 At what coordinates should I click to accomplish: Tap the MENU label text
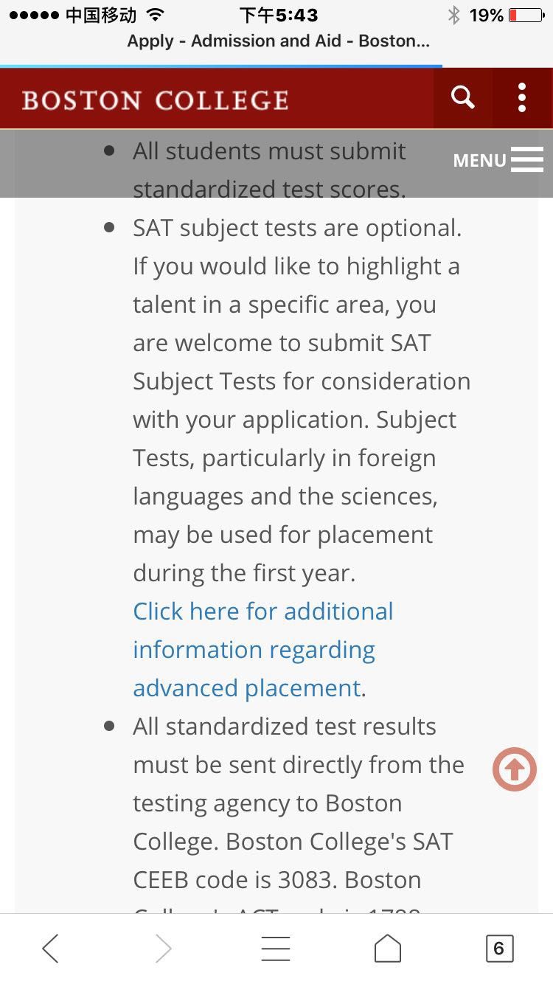(480, 160)
